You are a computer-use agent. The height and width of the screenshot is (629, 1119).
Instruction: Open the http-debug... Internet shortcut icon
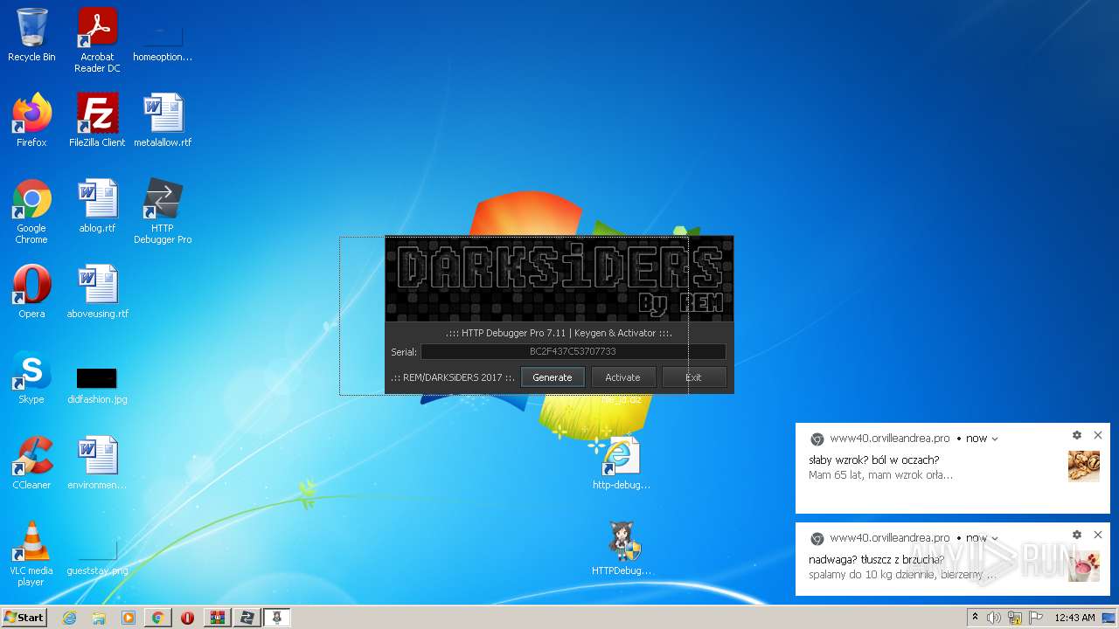pyautogui.click(x=621, y=463)
